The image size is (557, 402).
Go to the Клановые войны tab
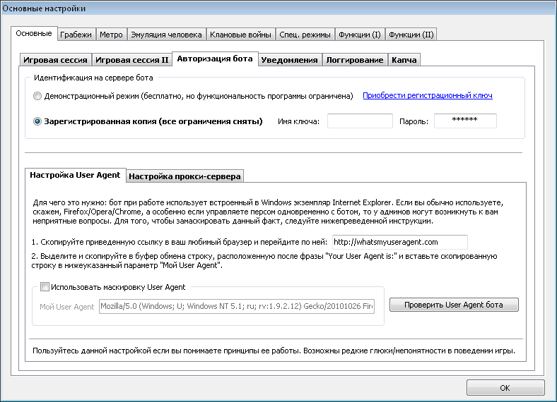(x=240, y=35)
